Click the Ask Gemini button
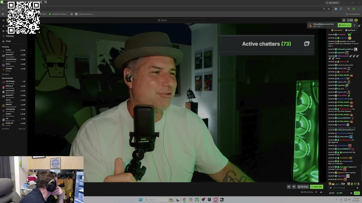362x203 pixels. coord(332,3)
